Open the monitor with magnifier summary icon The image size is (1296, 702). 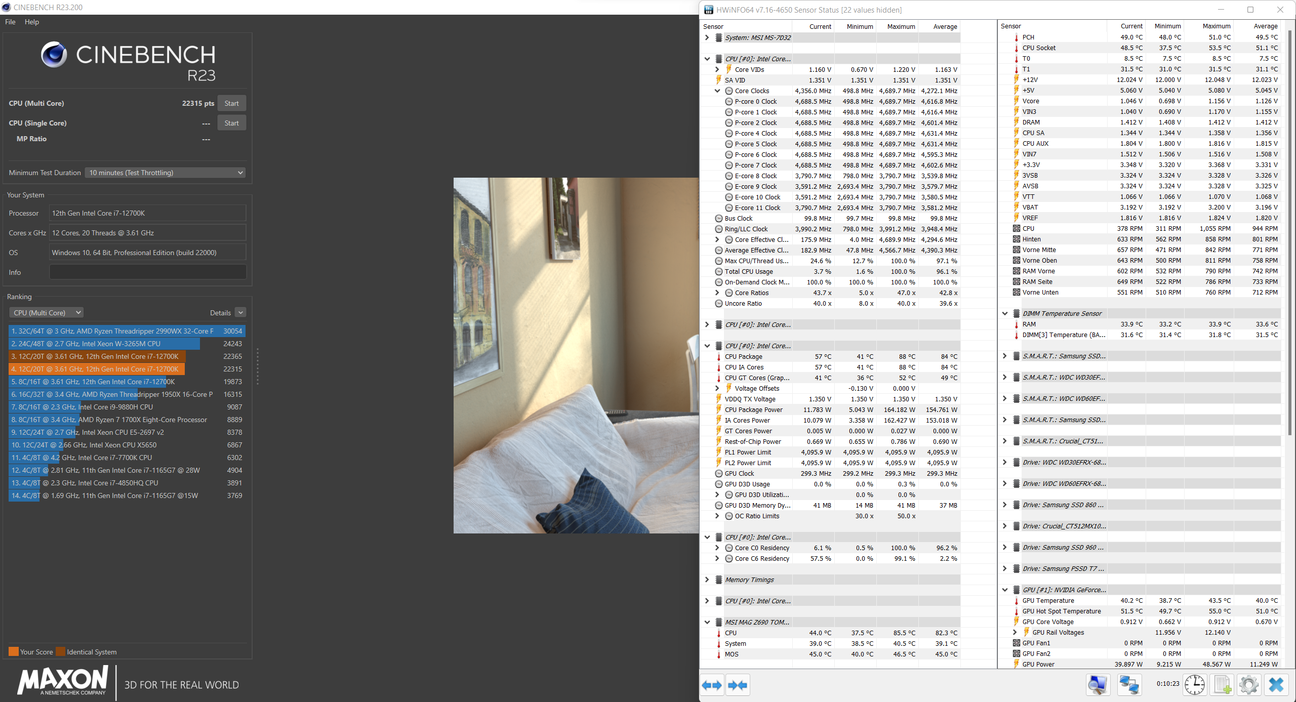(1098, 685)
